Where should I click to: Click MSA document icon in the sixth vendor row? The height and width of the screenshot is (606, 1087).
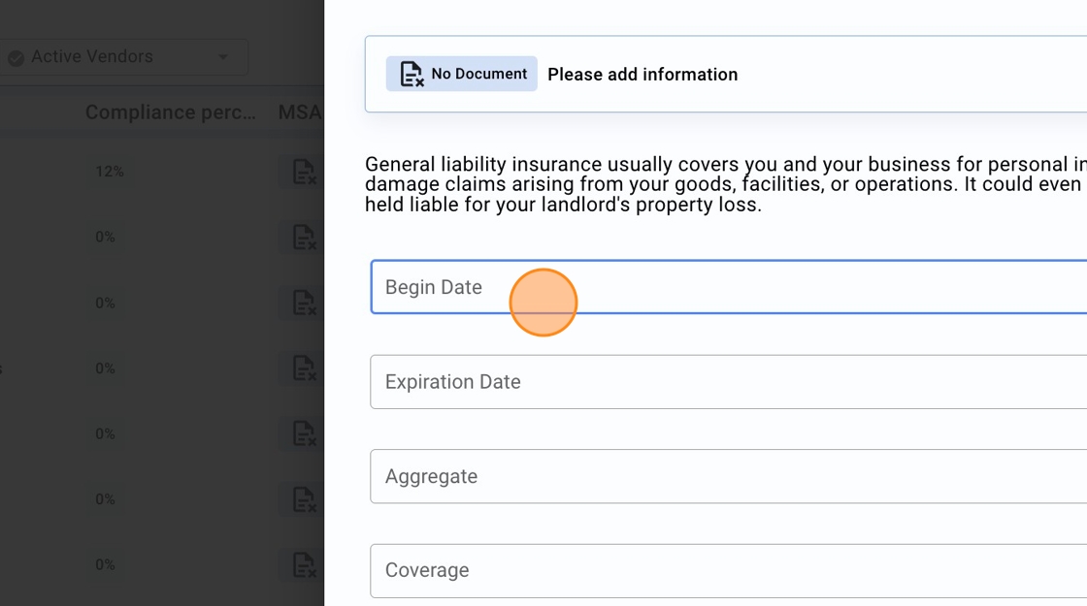point(304,499)
